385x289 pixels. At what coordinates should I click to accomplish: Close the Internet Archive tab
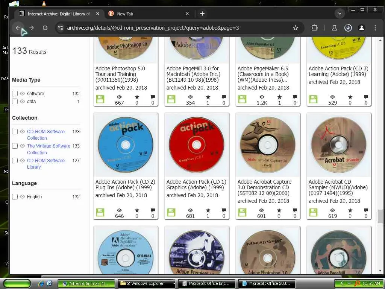pos(98,14)
